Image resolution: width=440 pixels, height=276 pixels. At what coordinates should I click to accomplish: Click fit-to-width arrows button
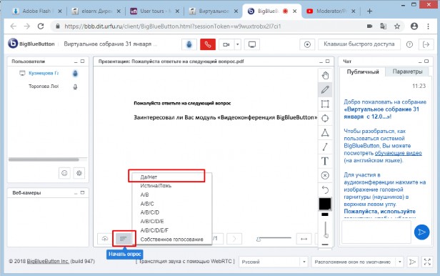pyautogui.click(x=304, y=239)
